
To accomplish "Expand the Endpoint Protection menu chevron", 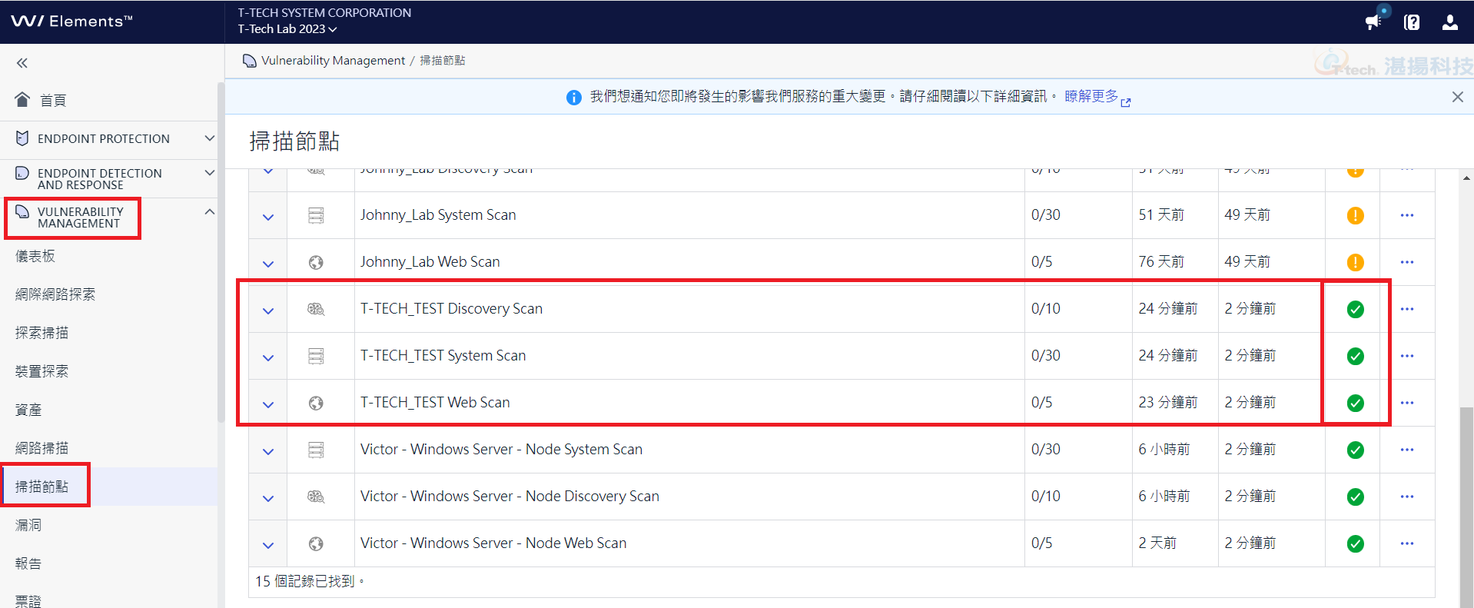I will pos(209,138).
